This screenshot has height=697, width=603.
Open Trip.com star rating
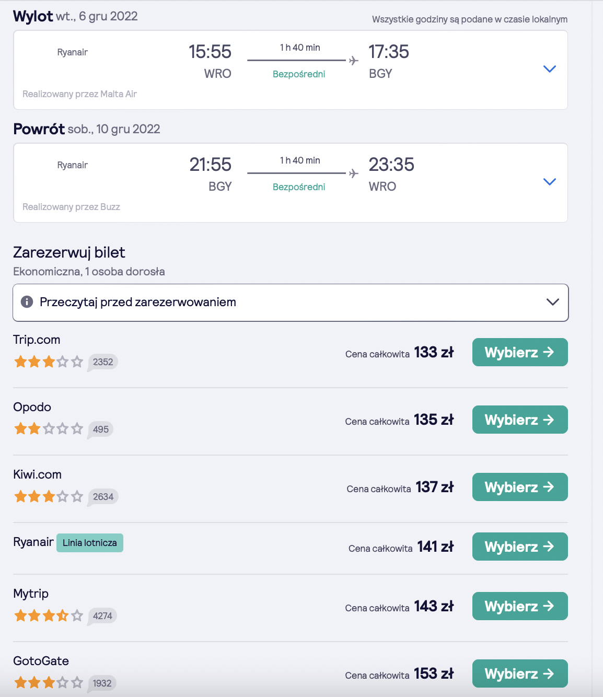pos(49,362)
